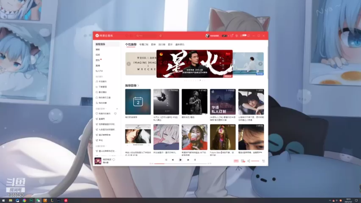Screen dimensions: 361x203
Task: Open the center red calligraphy banner
Action: (x=195, y=64)
